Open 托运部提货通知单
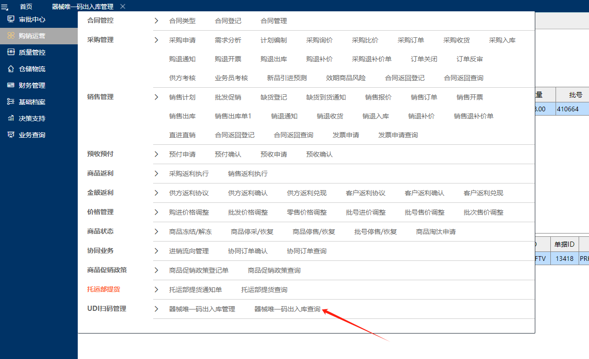589x359 pixels. [196, 290]
